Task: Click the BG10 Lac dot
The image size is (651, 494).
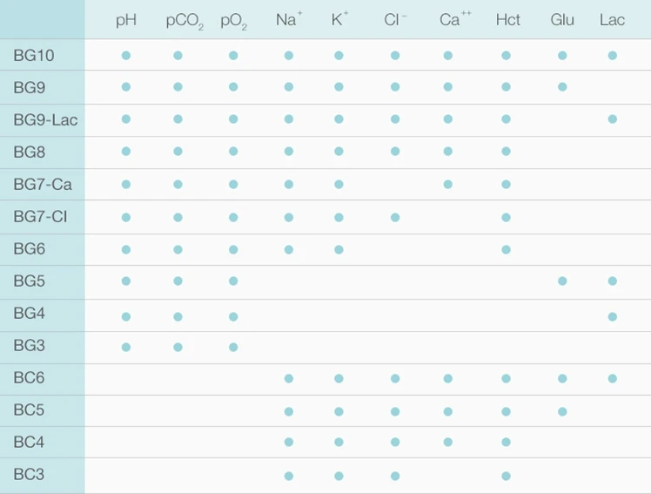Action: click(613, 55)
